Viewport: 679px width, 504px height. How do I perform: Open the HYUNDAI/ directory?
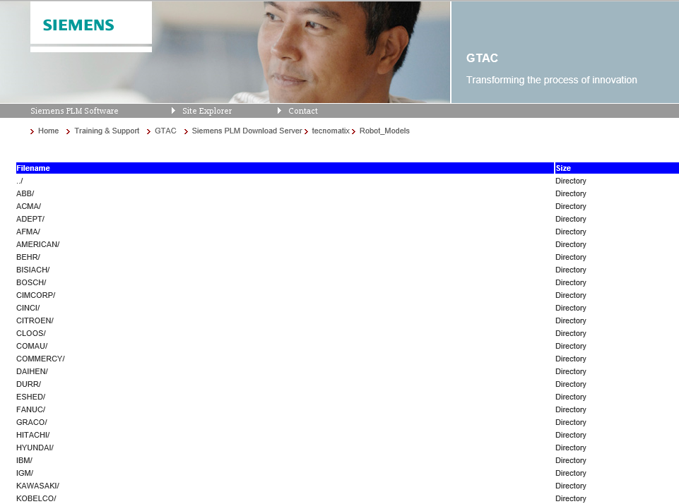point(35,448)
